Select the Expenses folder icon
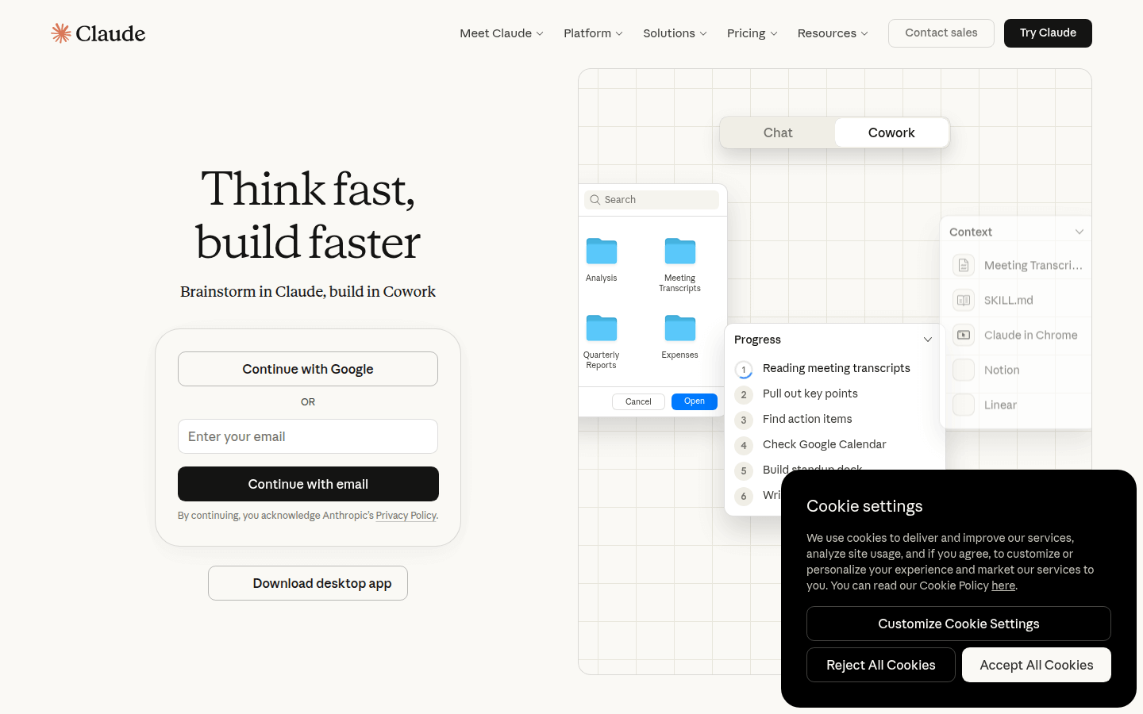 click(680, 328)
